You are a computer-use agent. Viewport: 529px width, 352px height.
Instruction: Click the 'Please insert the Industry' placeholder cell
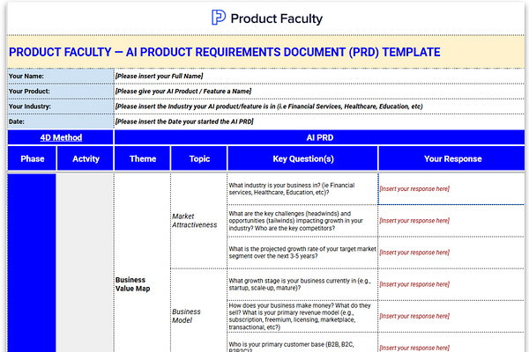tap(319, 106)
